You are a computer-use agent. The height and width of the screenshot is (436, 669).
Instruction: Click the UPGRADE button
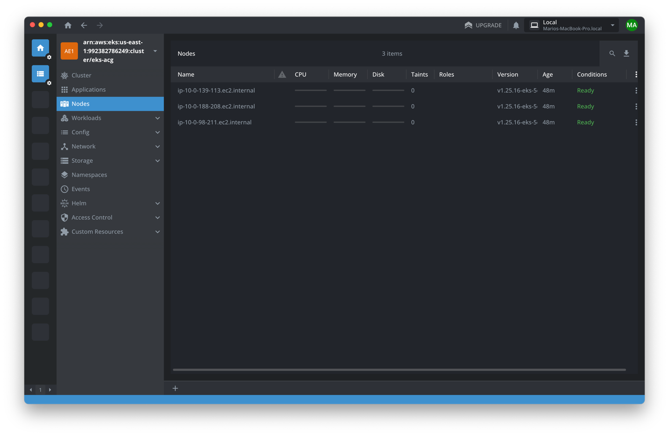(x=483, y=25)
